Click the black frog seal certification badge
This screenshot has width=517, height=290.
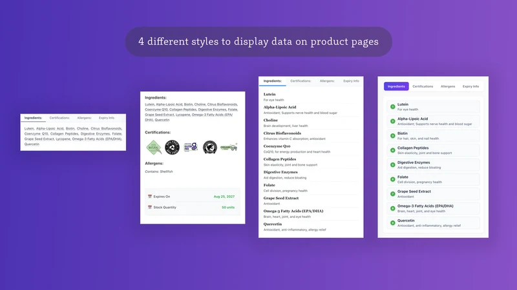click(210, 147)
